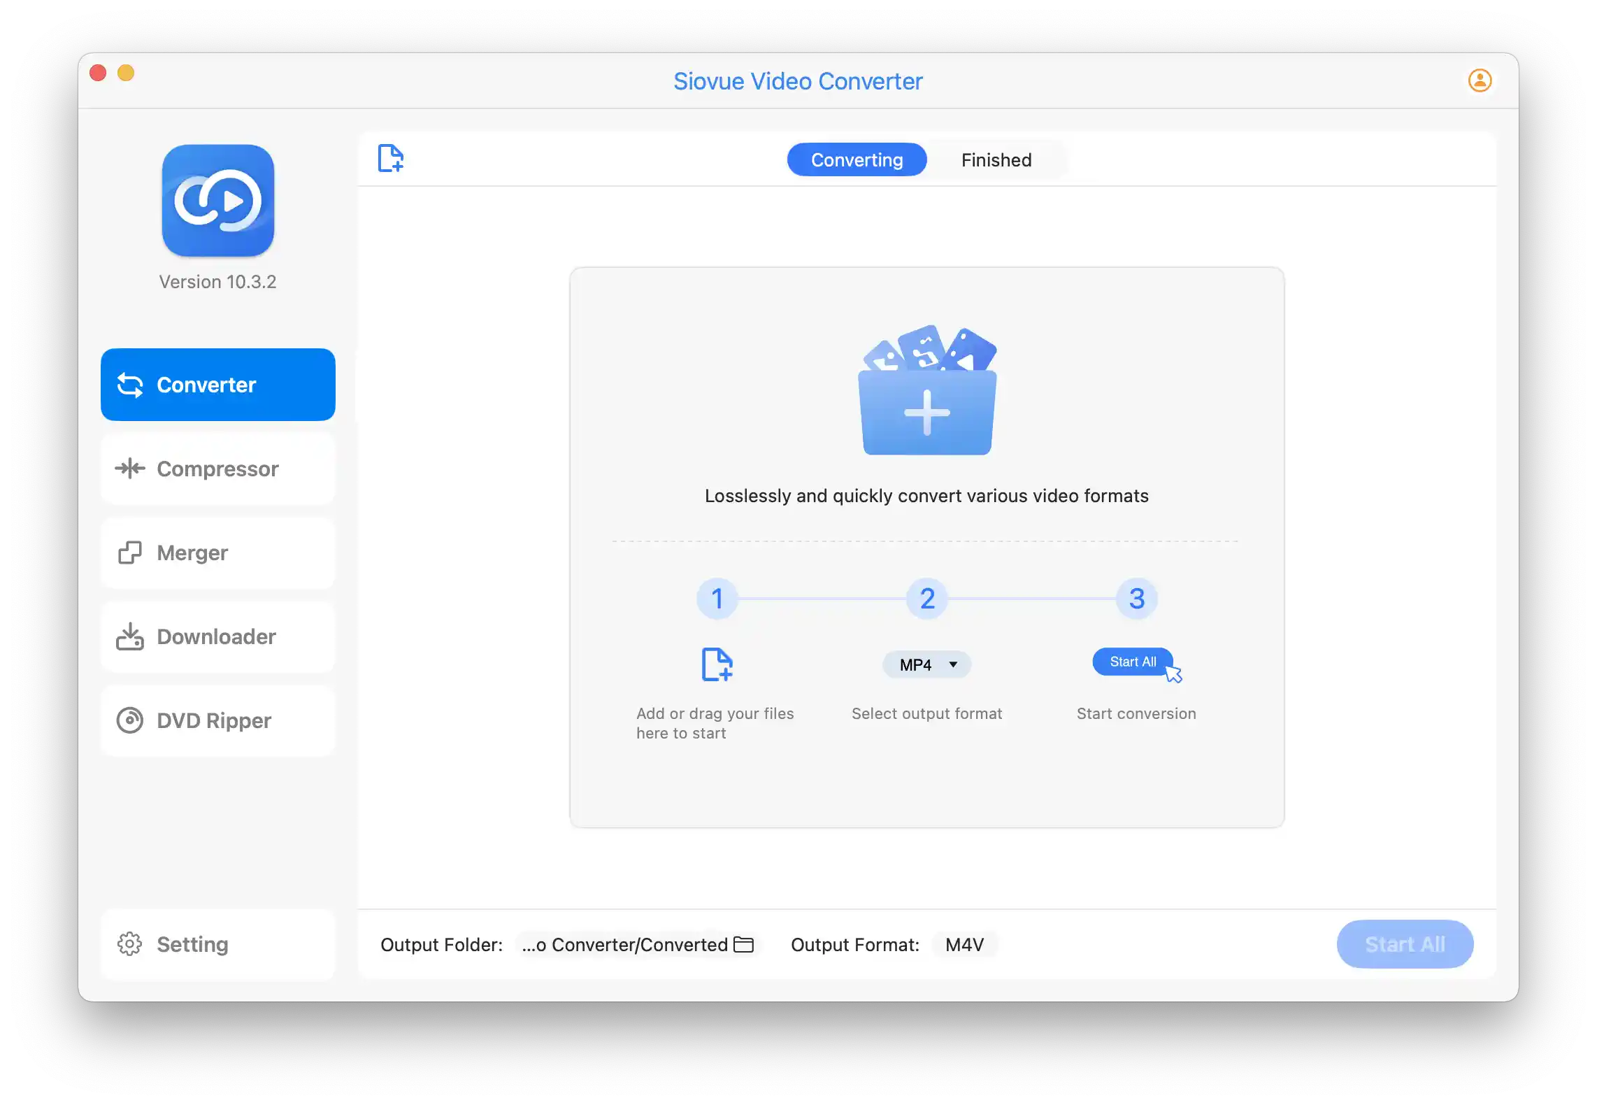Open the M4V output format selector
The image size is (1597, 1105).
[x=964, y=945]
